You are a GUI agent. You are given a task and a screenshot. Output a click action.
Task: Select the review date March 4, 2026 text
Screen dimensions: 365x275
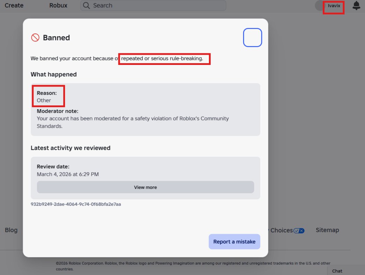coord(68,174)
